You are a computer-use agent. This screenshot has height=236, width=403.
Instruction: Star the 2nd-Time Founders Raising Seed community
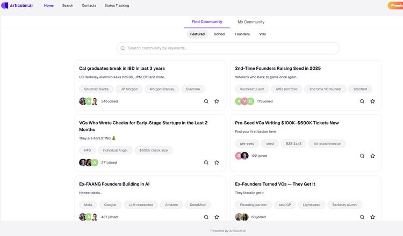click(x=372, y=101)
